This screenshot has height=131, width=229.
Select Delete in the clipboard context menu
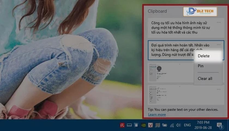coord(204,56)
